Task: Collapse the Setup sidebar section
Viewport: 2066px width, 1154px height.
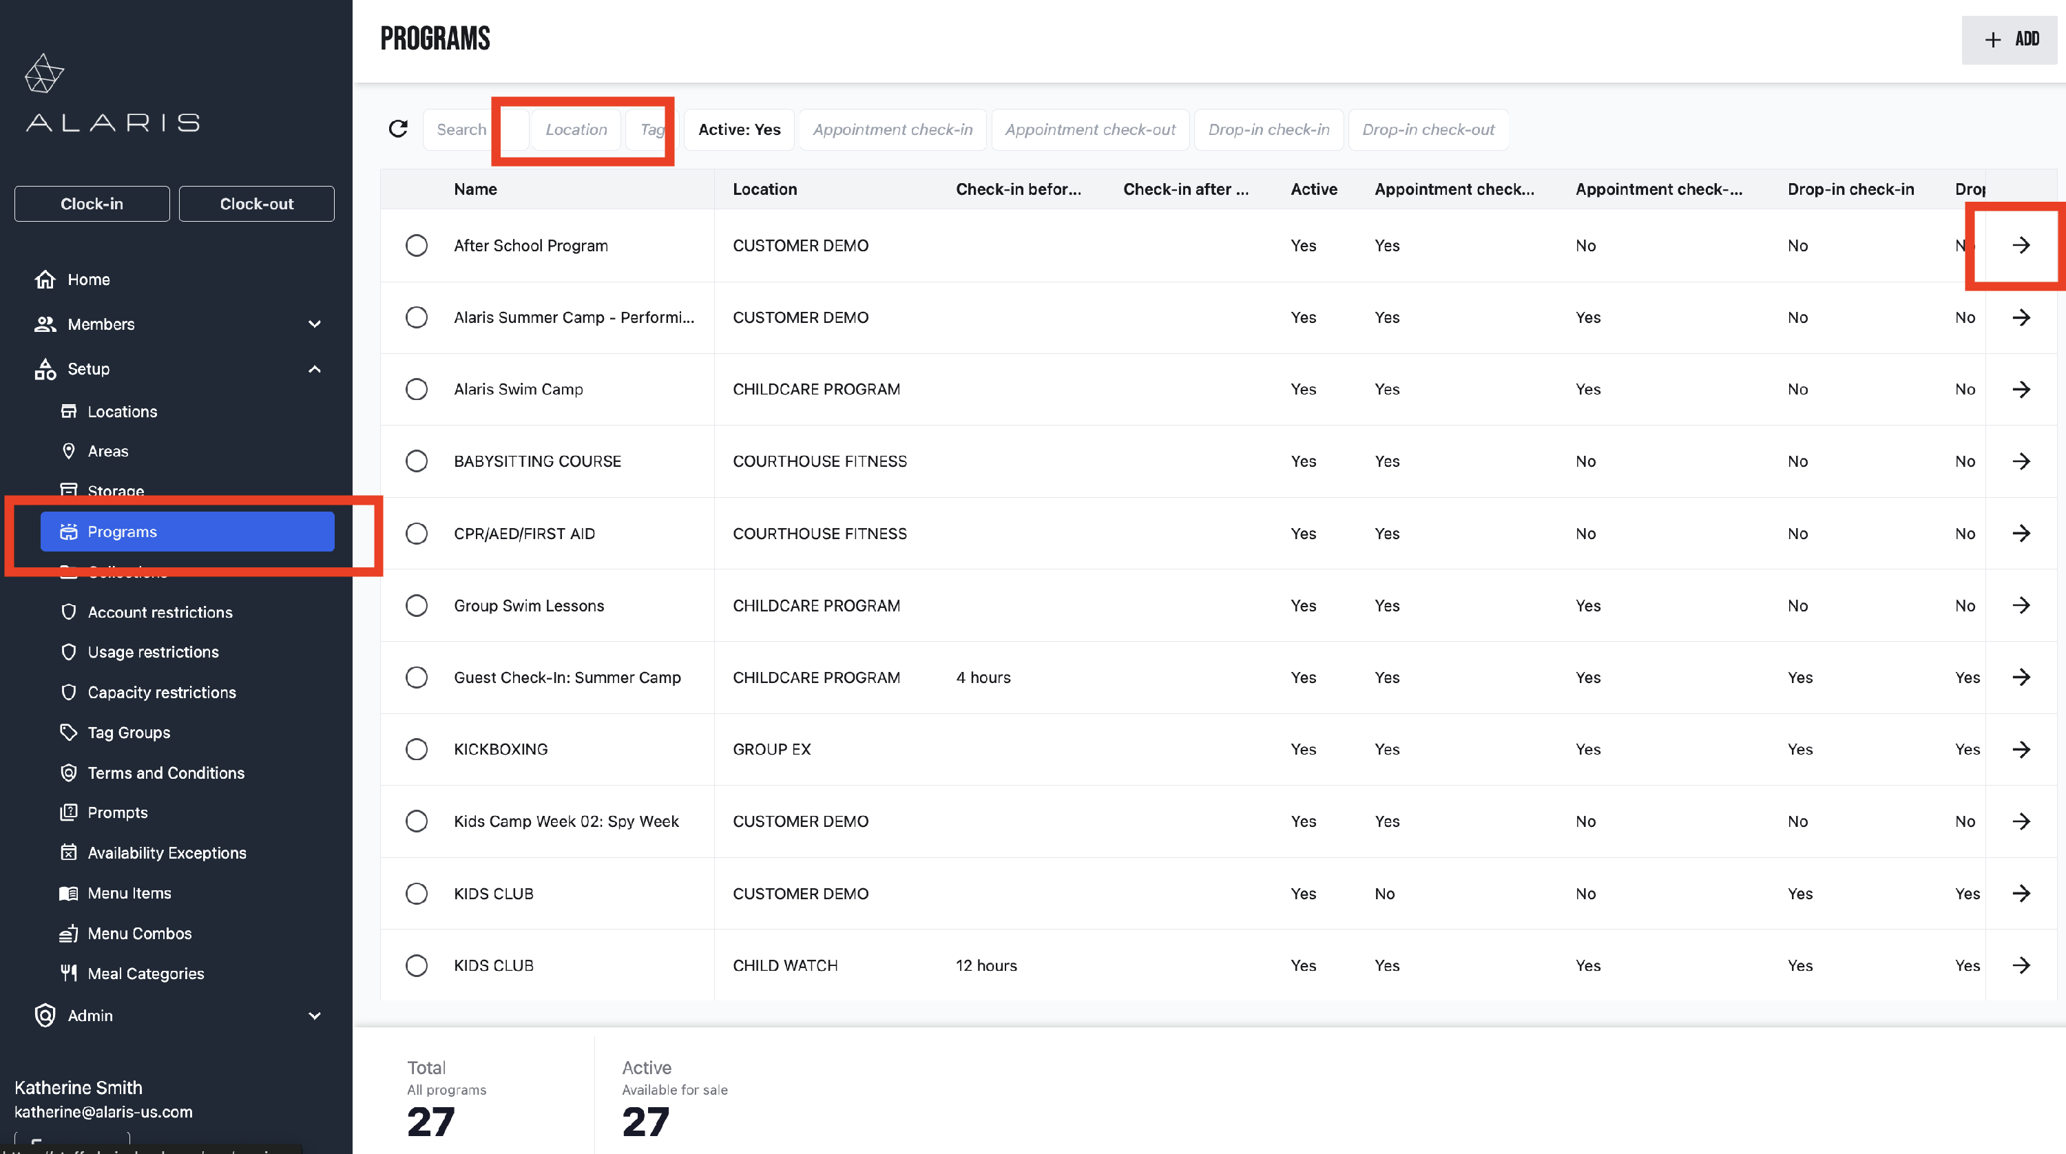Action: [315, 369]
